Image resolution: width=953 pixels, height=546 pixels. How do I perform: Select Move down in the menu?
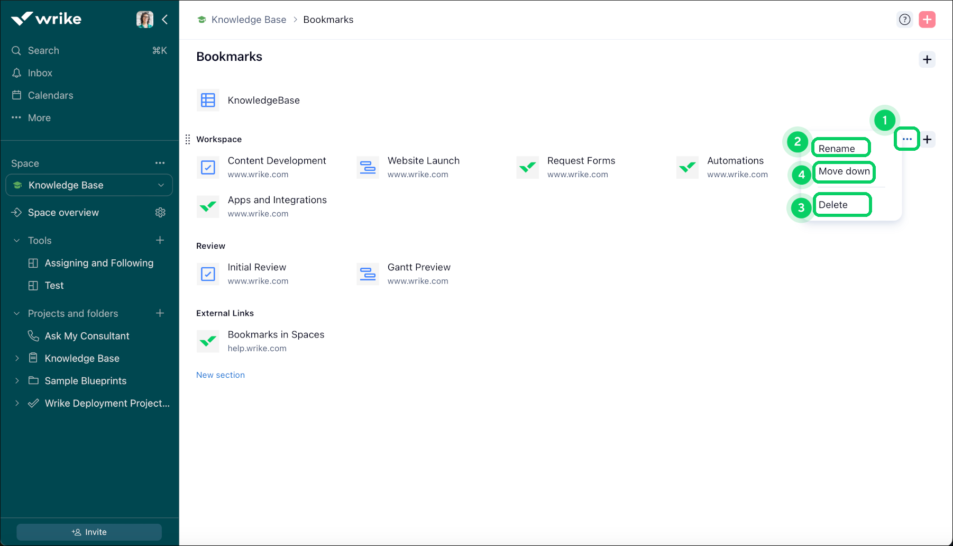(x=844, y=171)
